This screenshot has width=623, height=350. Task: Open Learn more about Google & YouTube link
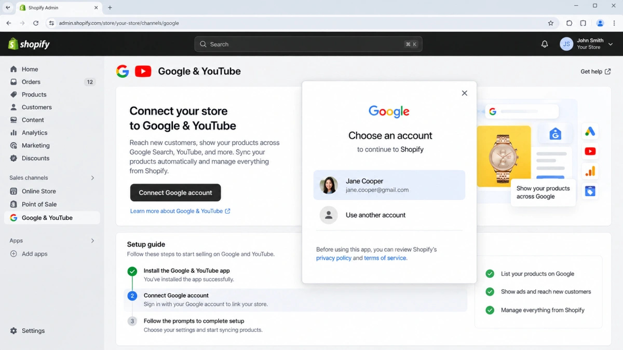180,211
